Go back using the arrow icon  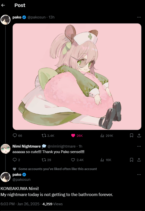tap(3, 5)
